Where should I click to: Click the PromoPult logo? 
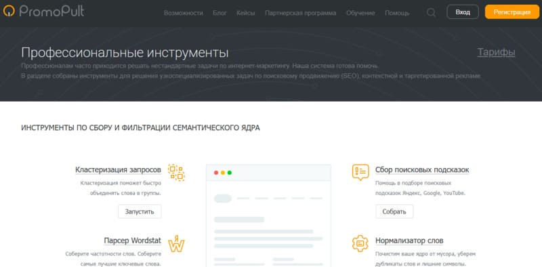[43, 11]
